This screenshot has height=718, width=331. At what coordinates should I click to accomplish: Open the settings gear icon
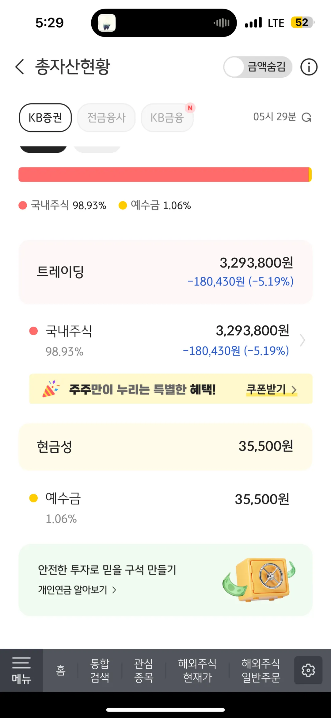click(x=308, y=670)
